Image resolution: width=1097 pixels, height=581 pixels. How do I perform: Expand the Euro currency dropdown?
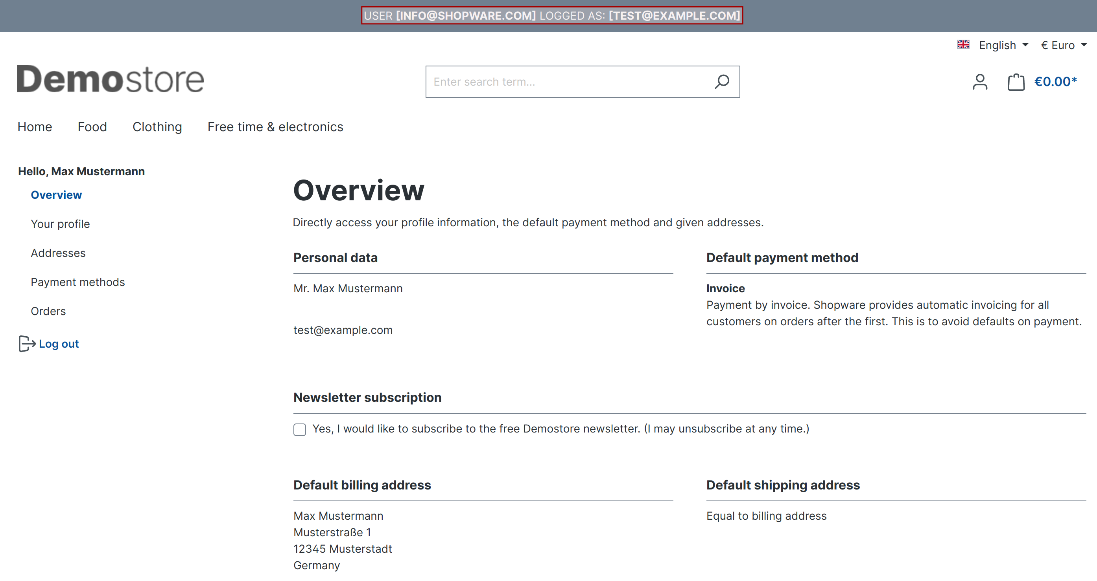(1064, 45)
